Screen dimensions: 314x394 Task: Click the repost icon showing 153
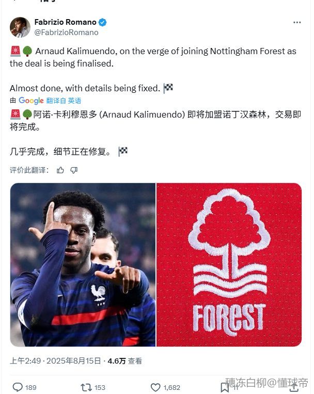tap(86, 387)
